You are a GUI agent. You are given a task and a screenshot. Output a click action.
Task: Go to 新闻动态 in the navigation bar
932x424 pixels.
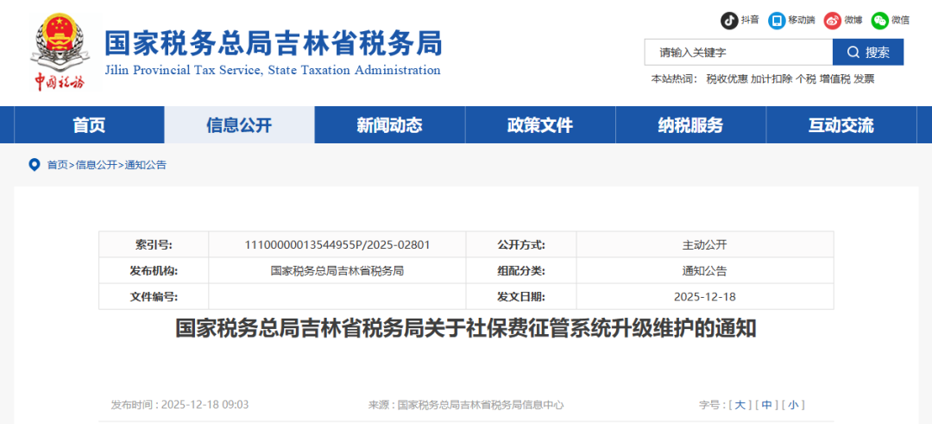click(389, 125)
